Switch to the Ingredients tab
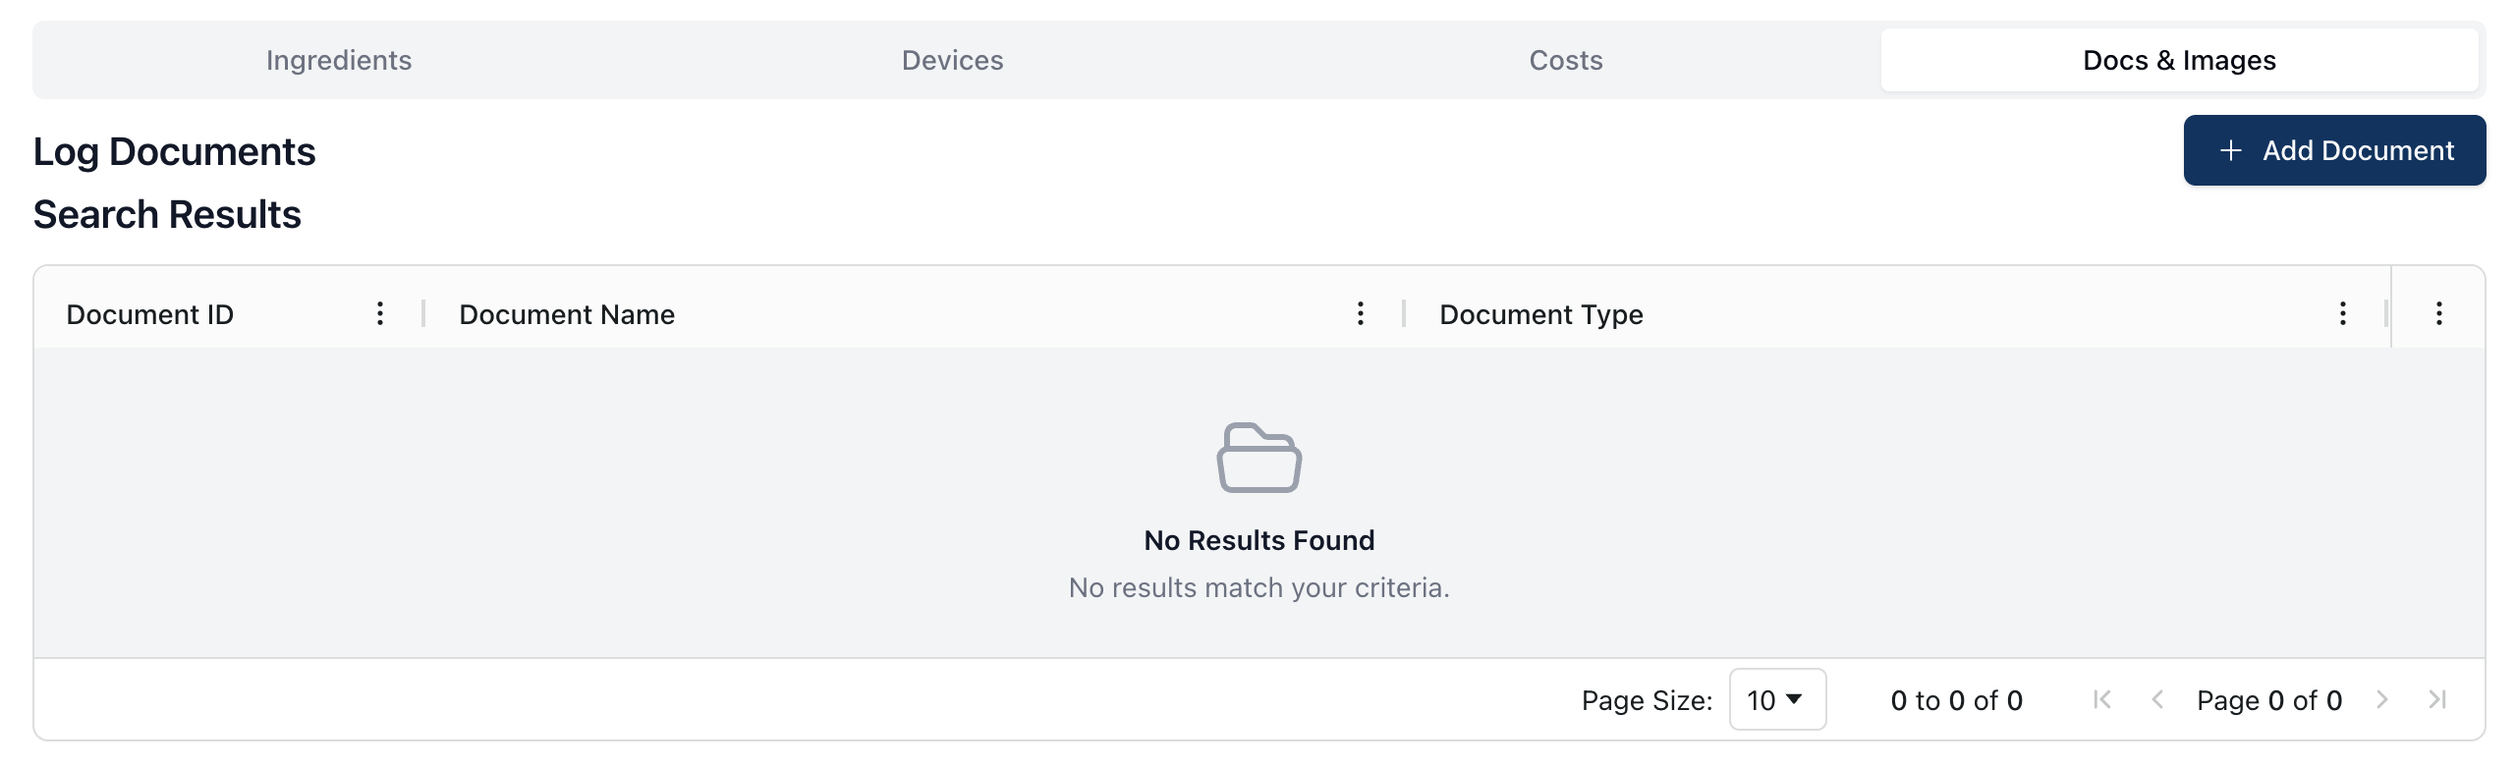Image resolution: width=2516 pixels, height=766 pixels. [339, 61]
